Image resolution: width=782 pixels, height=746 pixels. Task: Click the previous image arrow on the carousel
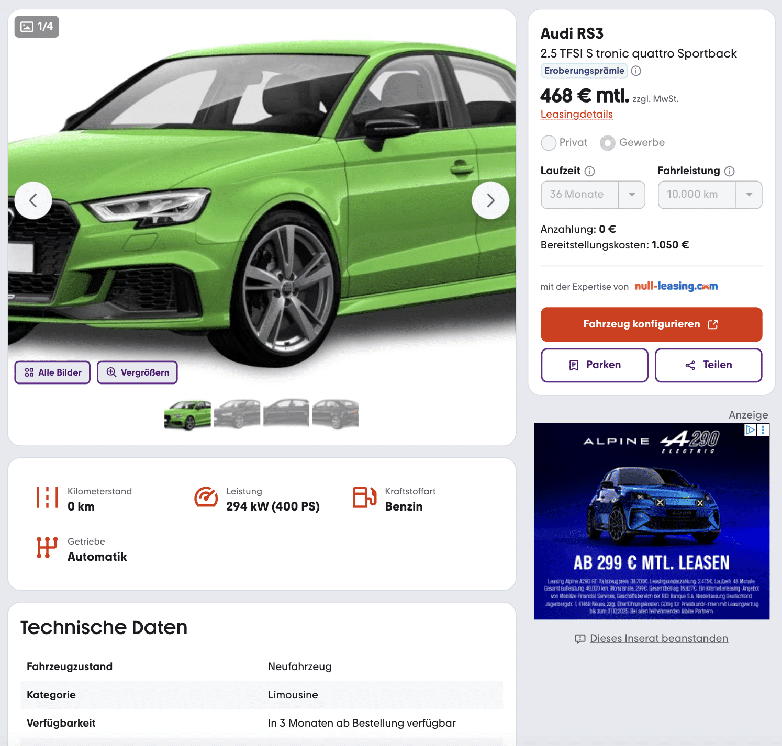[33, 200]
